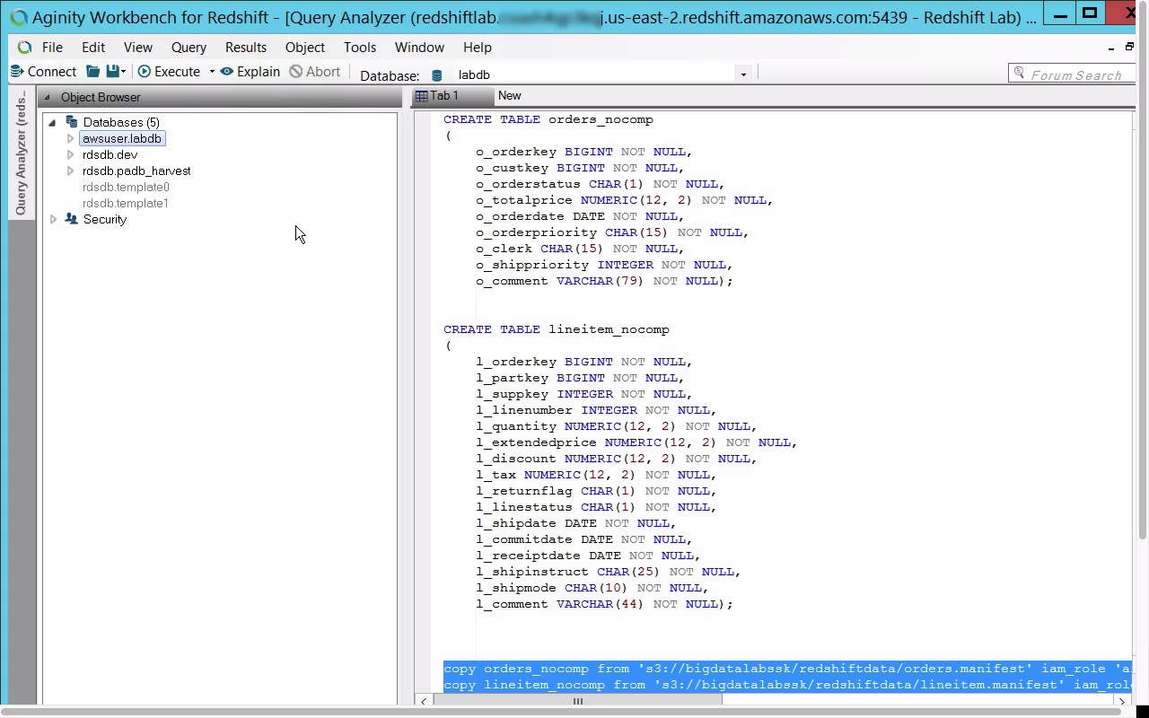Screen dimensions: 1149x718
Task: Open the Window menu
Action: [x=419, y=48]
